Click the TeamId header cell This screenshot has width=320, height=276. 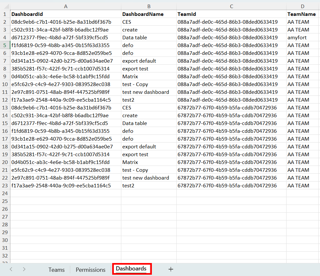click(232, 14)
